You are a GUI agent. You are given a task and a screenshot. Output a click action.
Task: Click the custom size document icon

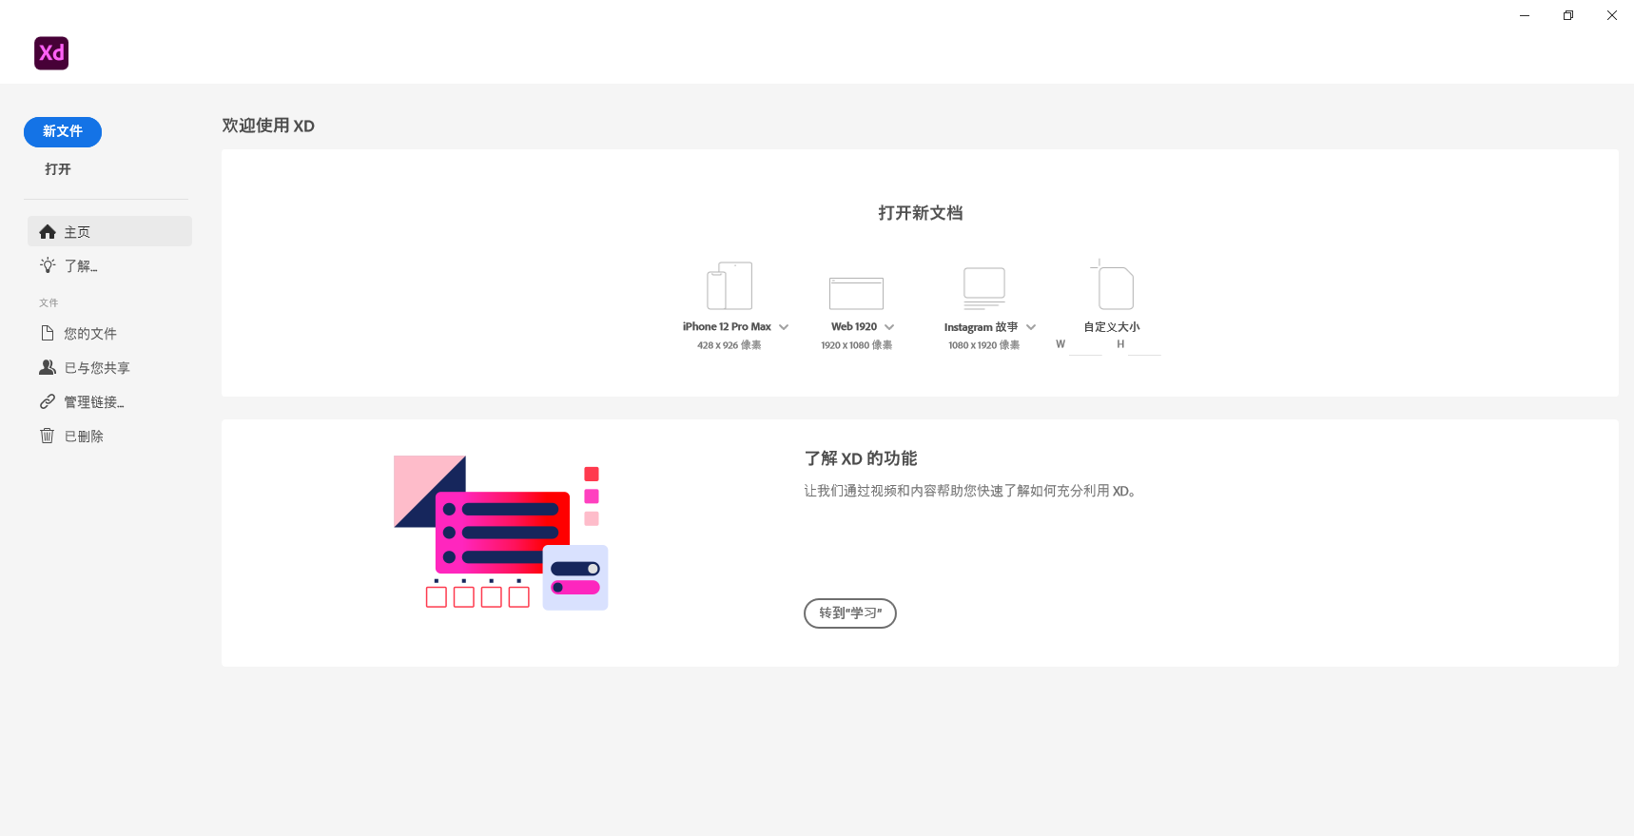pyautogui.click(x=1114, y=286)
